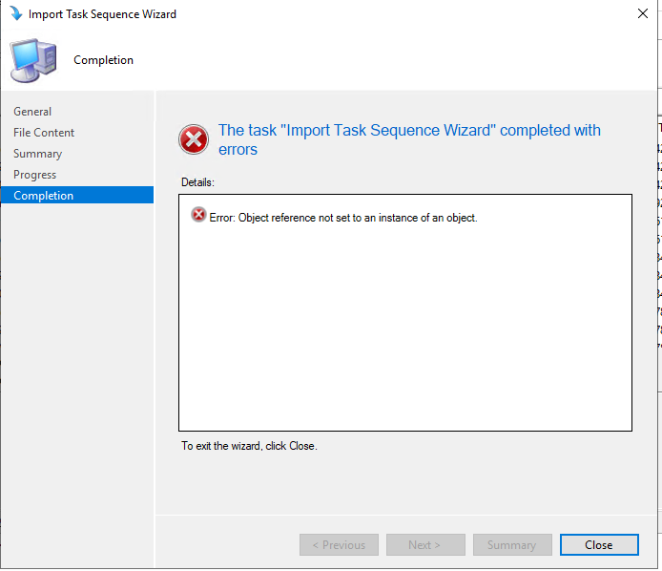The width and height of the screenshot is (662, 571).
Task: Select the highlighted Completion step
Action: pyautogui.click(x=77, y=195)
